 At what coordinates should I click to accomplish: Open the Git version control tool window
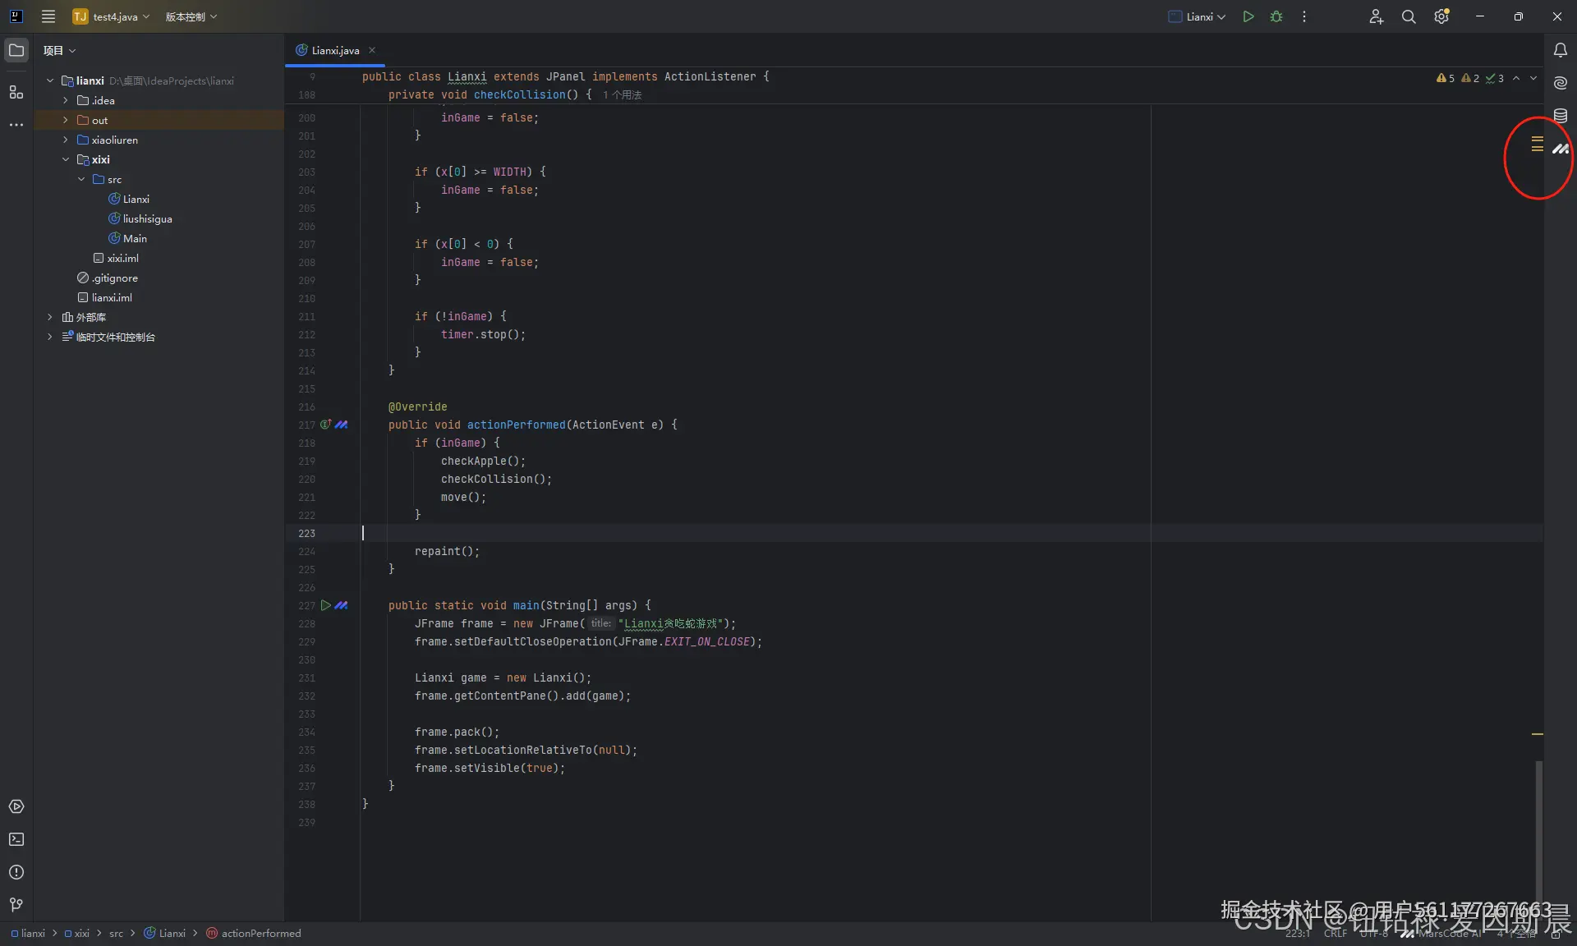coord(16,905)
